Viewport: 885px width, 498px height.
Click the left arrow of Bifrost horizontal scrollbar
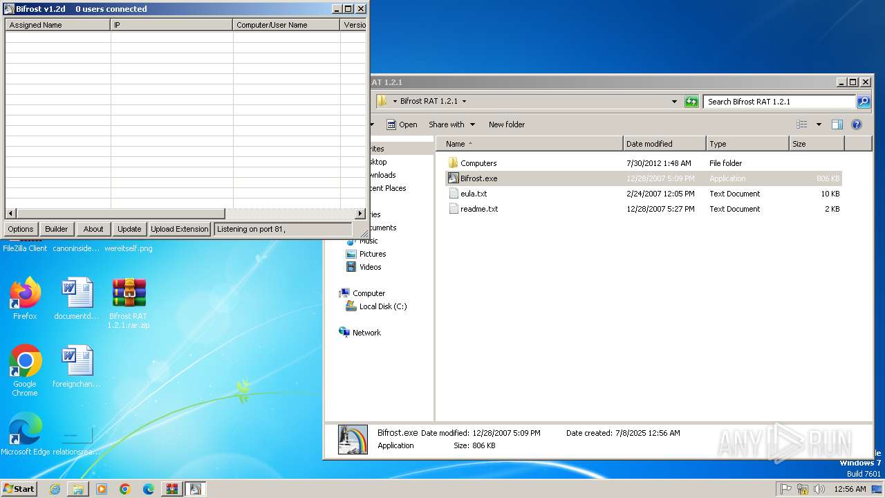(x=10, y=214)
